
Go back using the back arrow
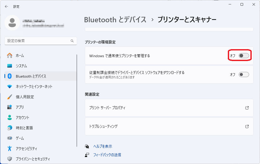(6, 6)
